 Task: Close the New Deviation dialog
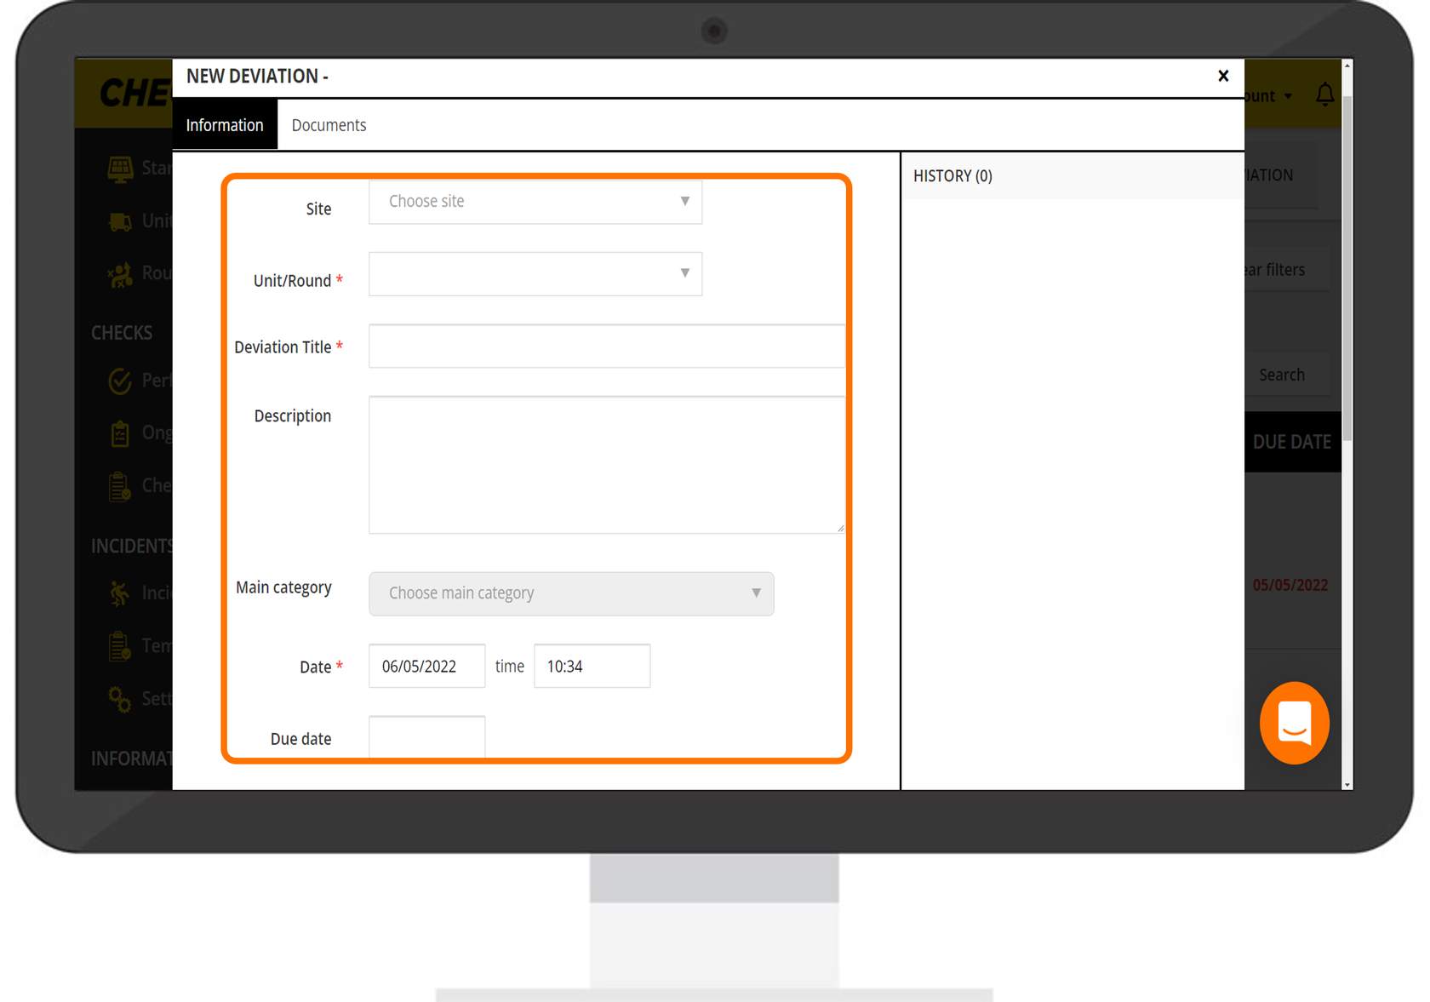click(x=1223, y=76)
